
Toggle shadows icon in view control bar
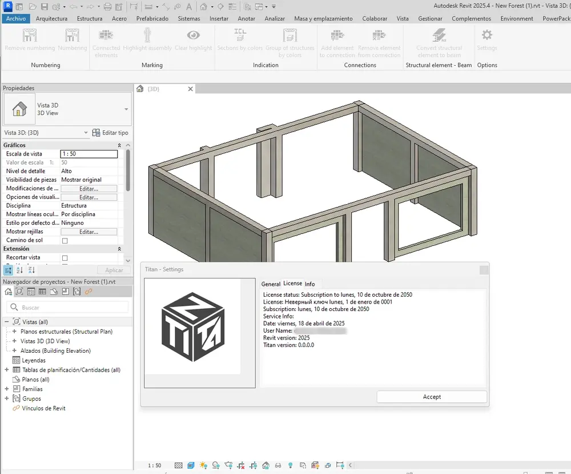point(216,465)
